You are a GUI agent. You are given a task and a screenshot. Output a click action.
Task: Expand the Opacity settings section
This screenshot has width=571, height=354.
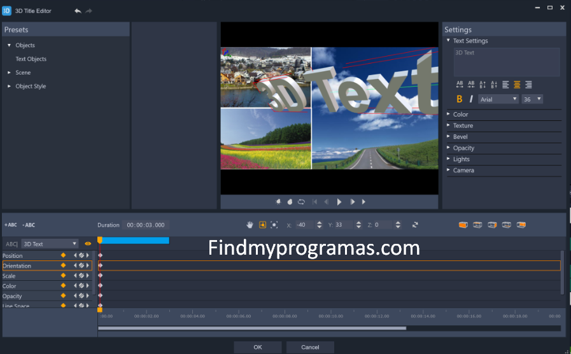tap(448, 148)
